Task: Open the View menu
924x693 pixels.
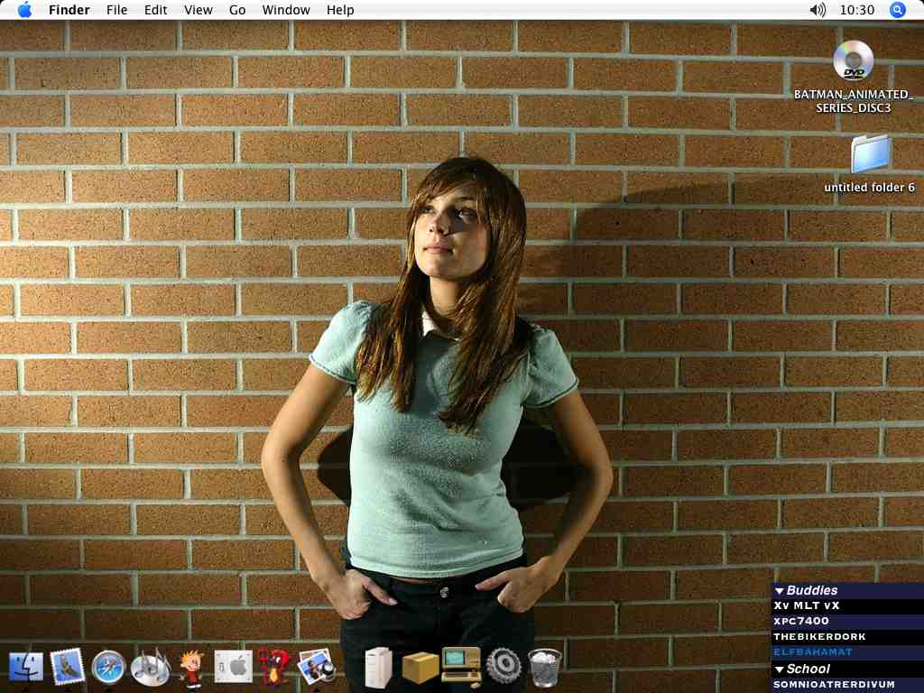Action: pos(198,10)
